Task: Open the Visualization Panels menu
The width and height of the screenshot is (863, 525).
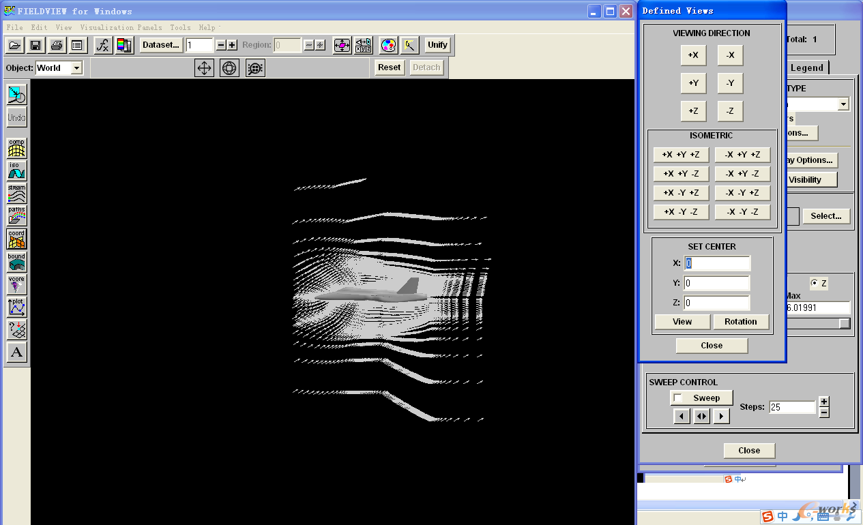Action: click(121, 27)
